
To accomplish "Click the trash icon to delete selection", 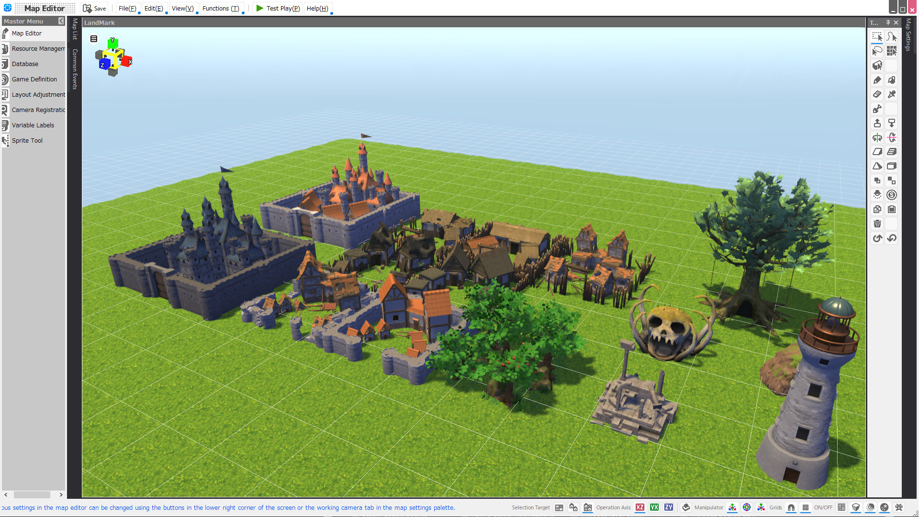I will (x=877, y=224).
